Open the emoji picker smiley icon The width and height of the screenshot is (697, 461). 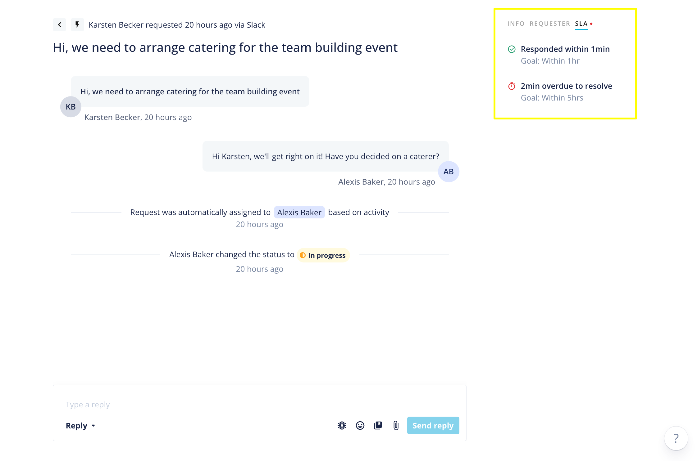tap(360, 425)
